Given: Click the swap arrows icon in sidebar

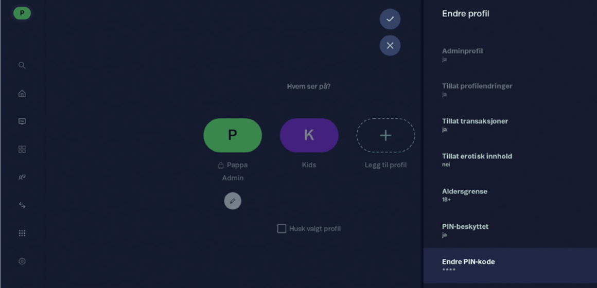Looking at the screenshot, I should [22, 205].
